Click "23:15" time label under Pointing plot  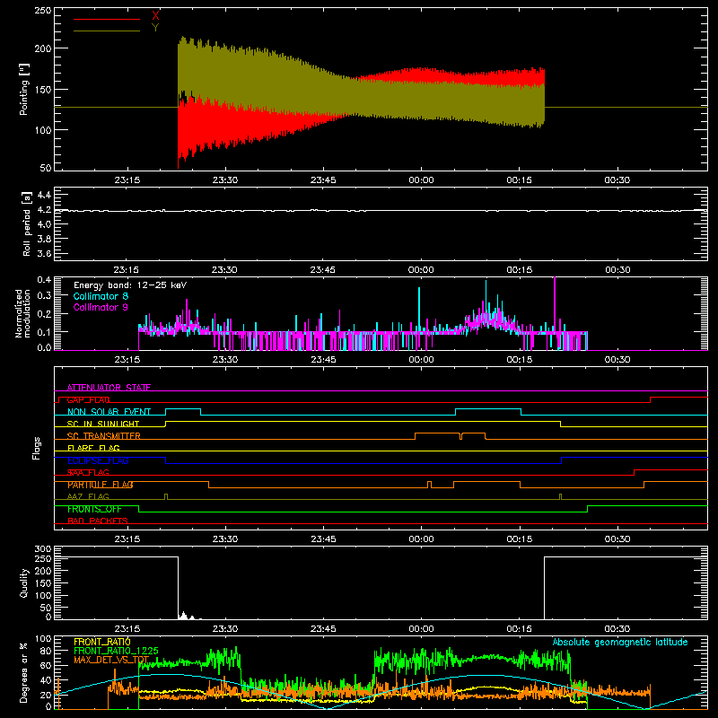(x=127, y=179)
